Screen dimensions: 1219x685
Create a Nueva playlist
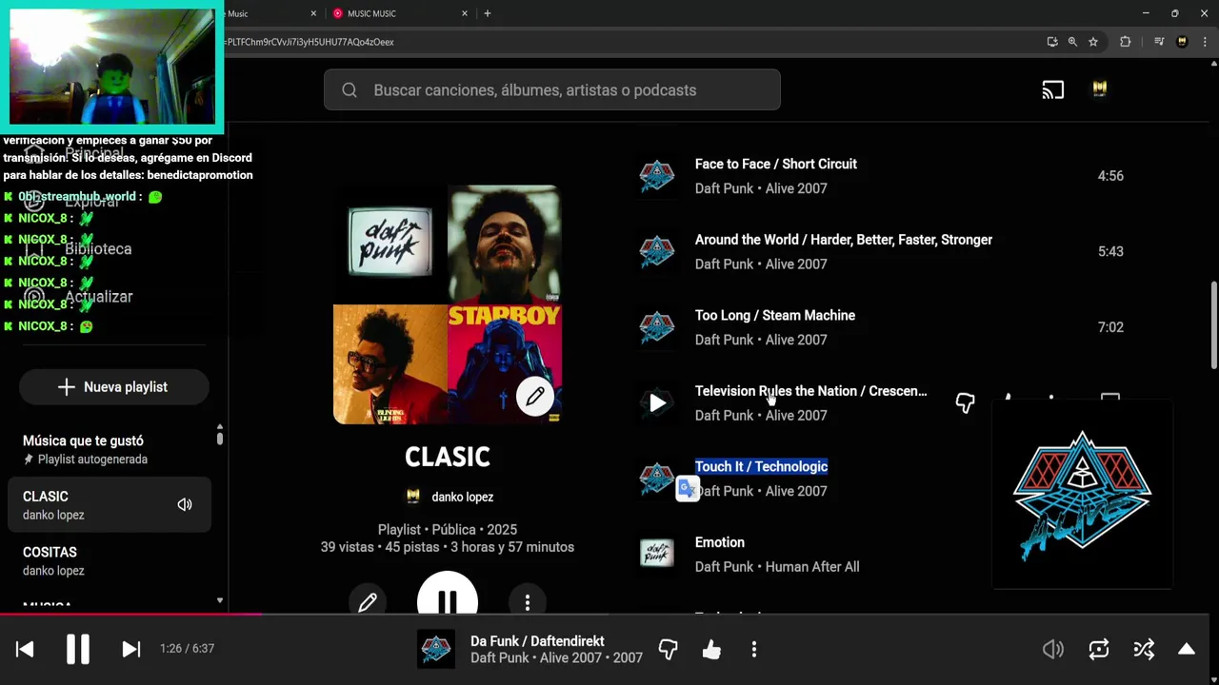point(113,387)
